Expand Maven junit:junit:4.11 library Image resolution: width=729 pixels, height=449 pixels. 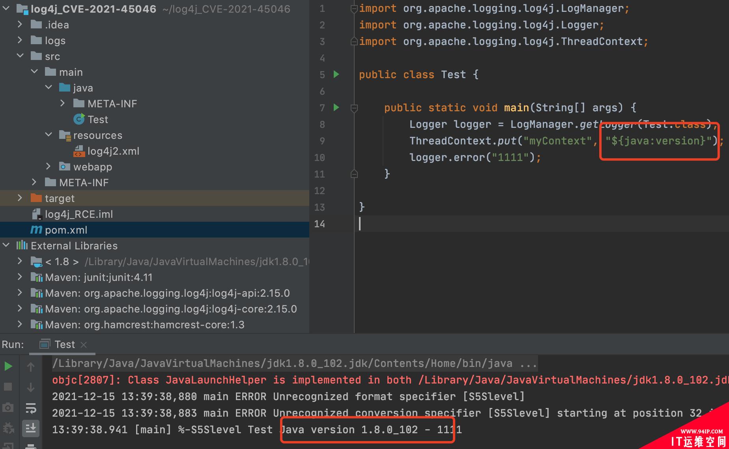coord(20,277)
